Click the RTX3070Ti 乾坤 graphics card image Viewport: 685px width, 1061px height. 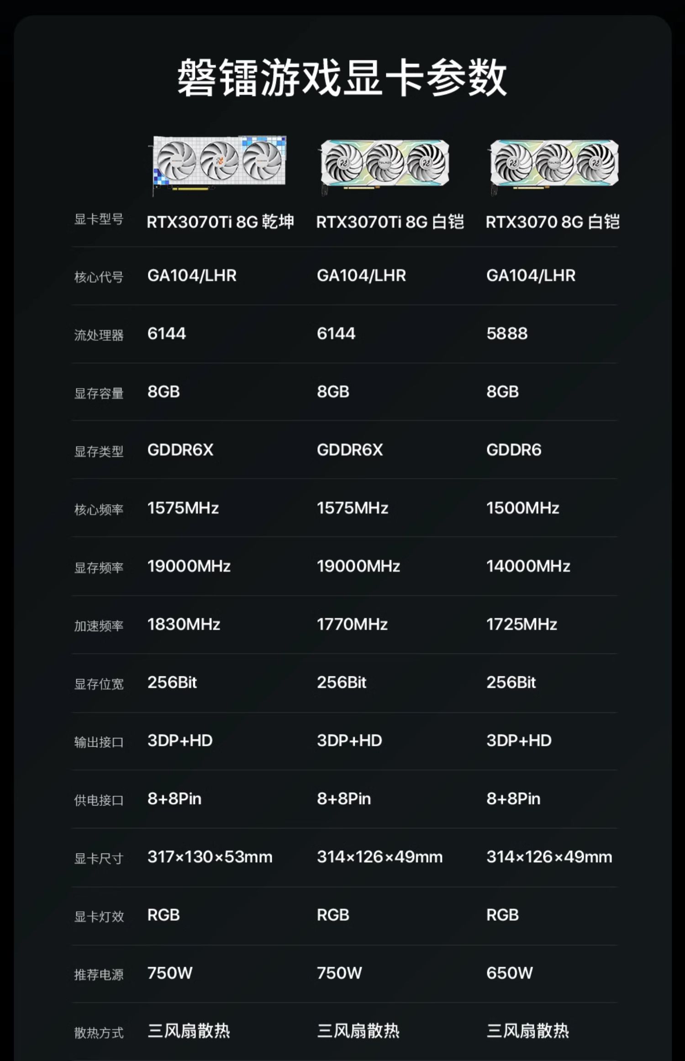[x=218, y=164]
